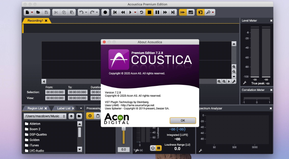
Task: Open an audio file with folder icon
Action: tap(38, 12)
